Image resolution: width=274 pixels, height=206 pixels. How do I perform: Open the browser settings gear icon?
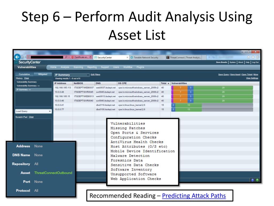257,57
